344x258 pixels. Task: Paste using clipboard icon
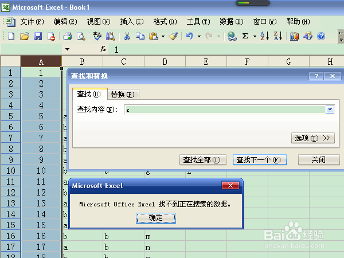[x=154, y=36]
